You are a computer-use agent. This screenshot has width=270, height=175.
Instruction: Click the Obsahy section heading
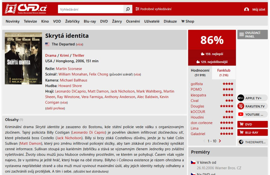click(12, 119)
